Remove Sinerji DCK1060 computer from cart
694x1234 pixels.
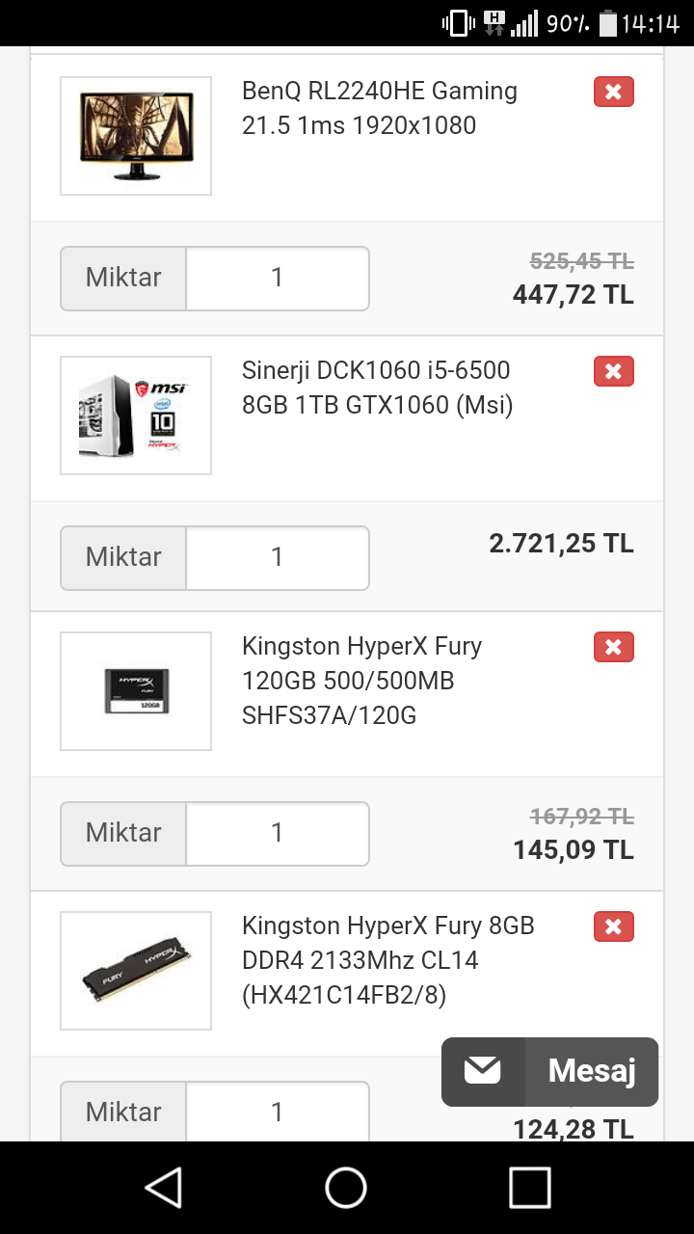[613, 371]
